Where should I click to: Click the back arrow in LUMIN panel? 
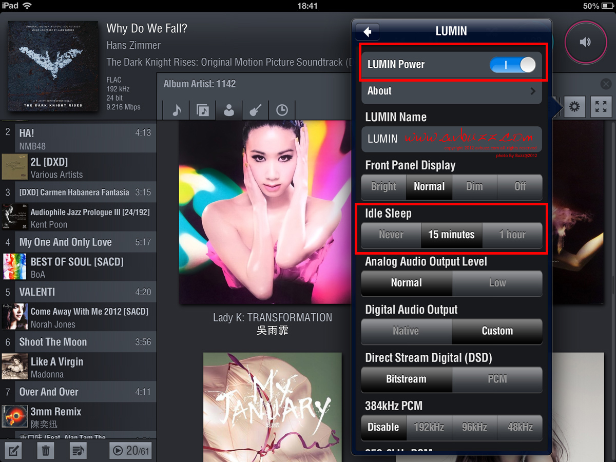[368, 31]
